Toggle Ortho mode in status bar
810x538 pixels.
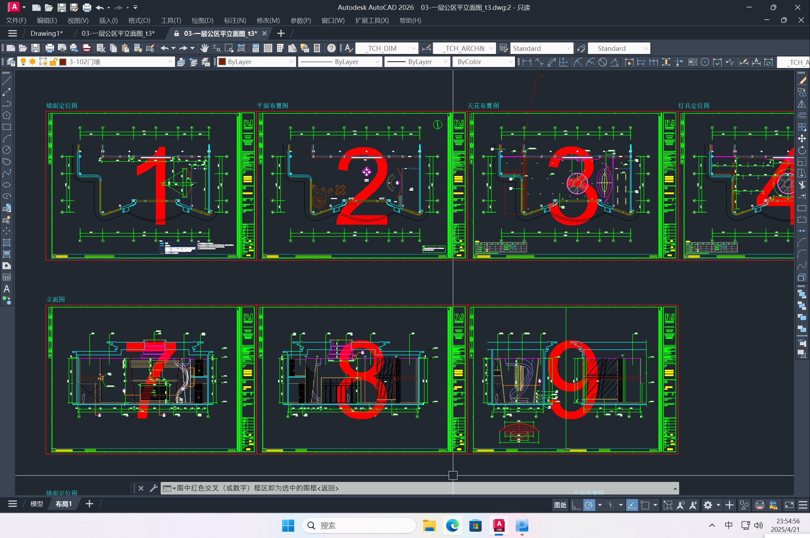[x=576, y=505]
